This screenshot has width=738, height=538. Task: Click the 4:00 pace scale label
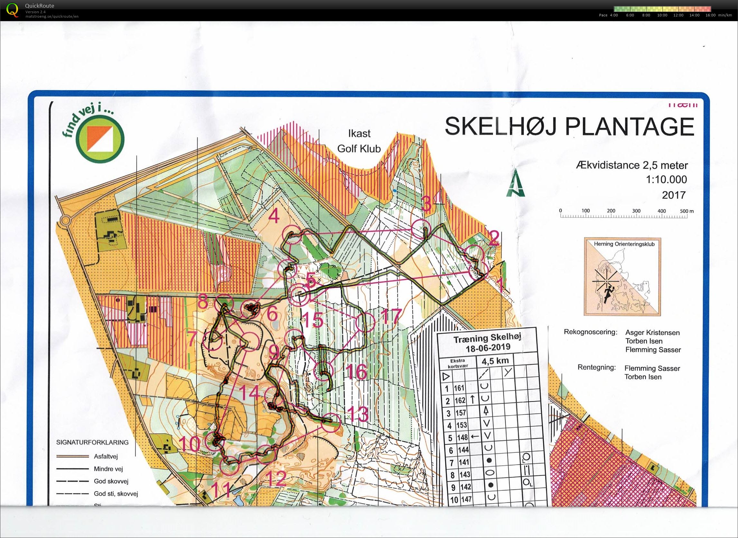pos(614,15)
